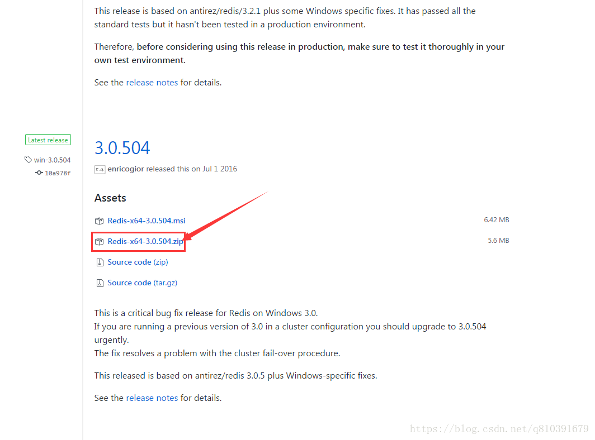Download Redis-x64-3.0.504.msi
Image resolution: width=595 pixels, height=440 pixels.
pos(147,221)
